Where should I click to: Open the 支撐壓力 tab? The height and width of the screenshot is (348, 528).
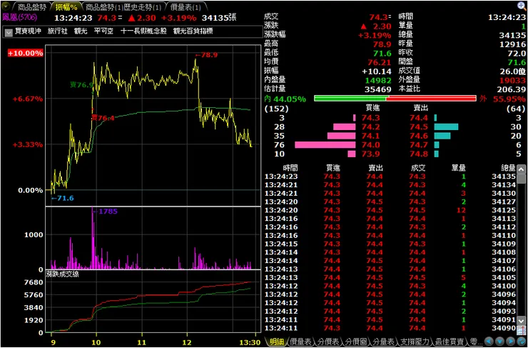[x=413, y=342]
